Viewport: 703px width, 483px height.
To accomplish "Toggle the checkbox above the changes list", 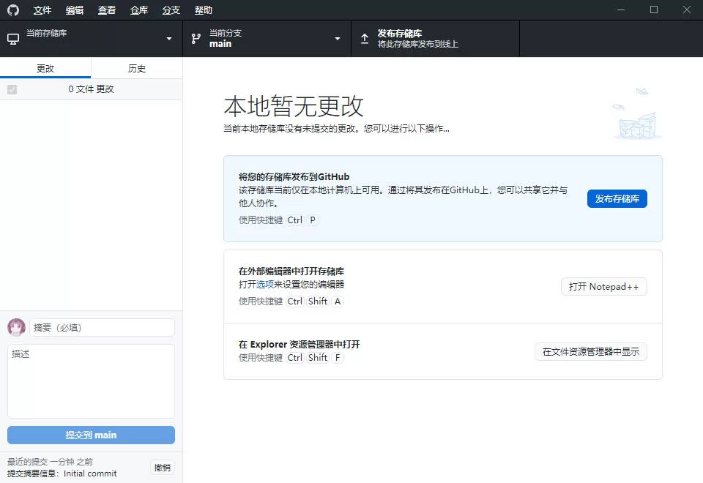I will click(x=11, y=89).
